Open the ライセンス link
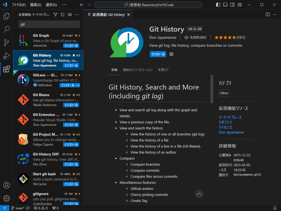 225,127
